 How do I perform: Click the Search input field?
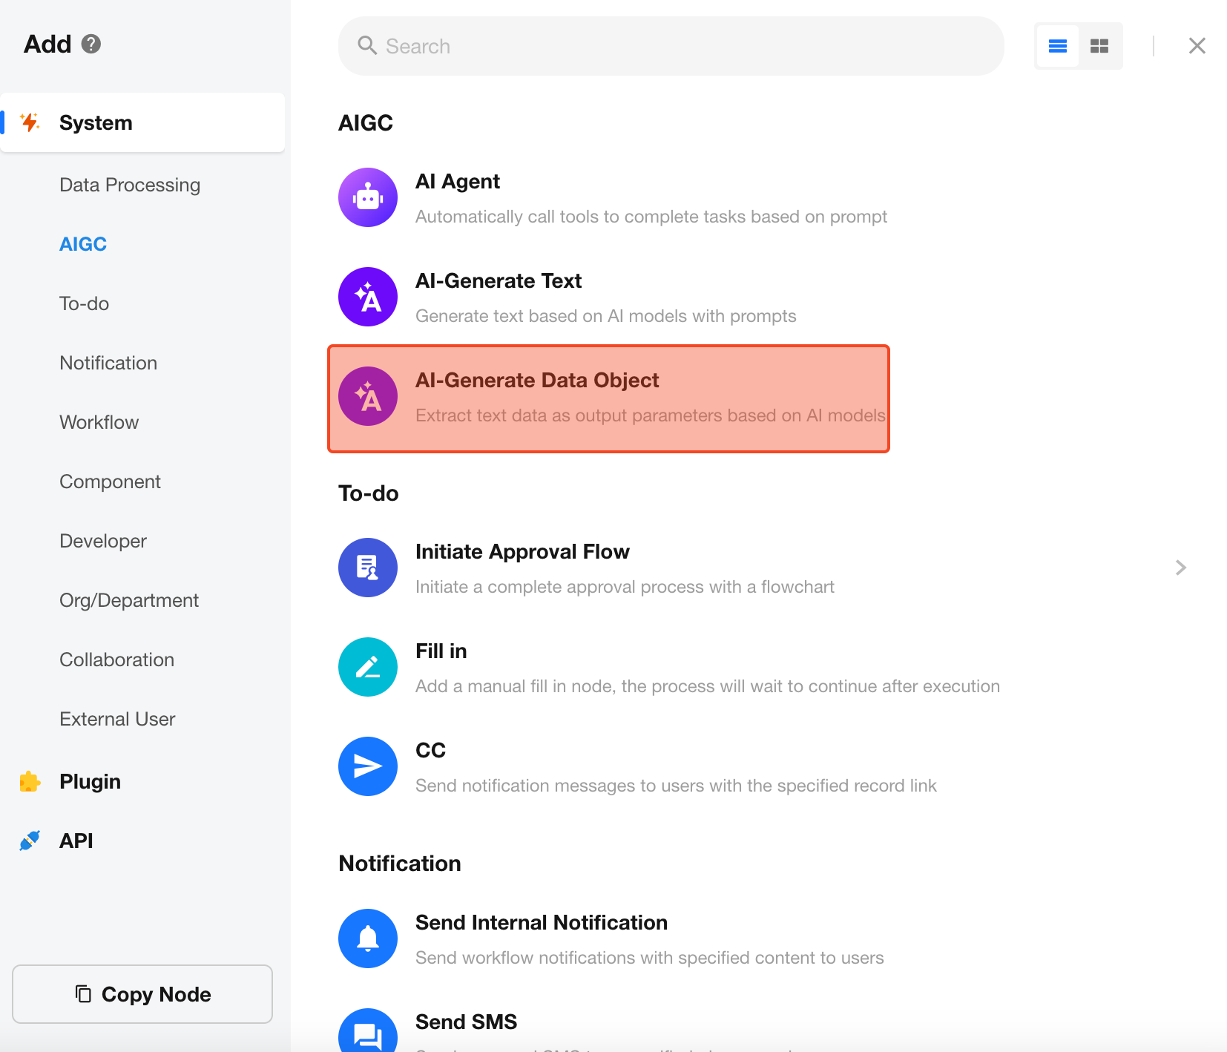[671, 46]
